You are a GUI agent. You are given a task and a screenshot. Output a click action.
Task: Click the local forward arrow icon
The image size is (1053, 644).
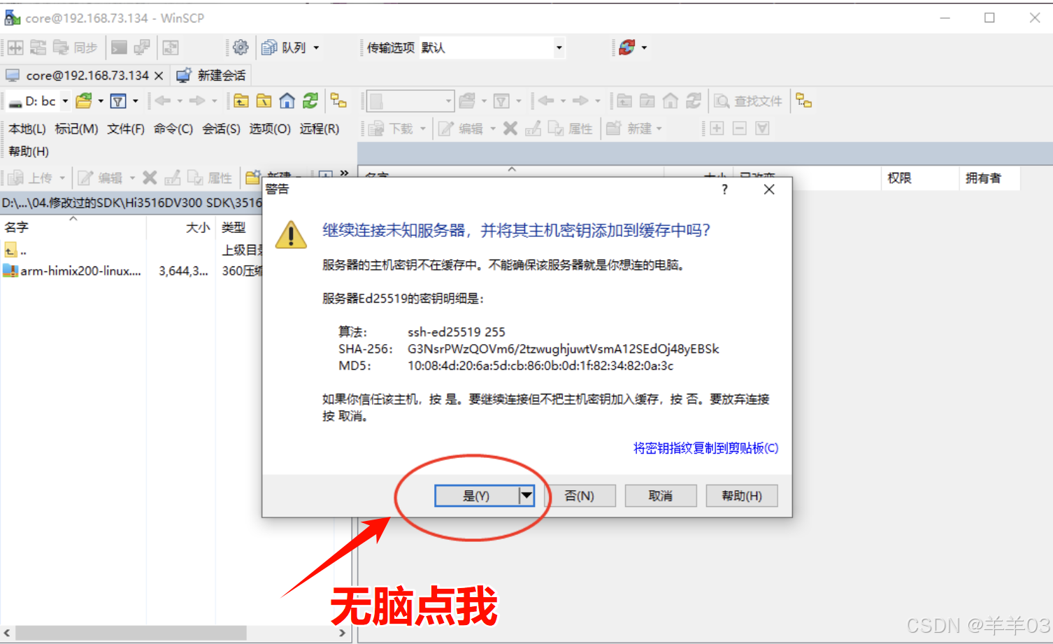(x=197, y=101)
